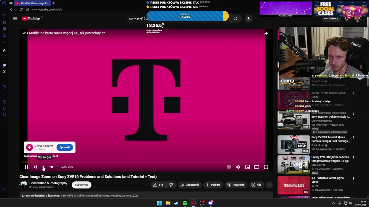This screenshot has height=207, width=369.
Task: Open options menu for iLe Vienen a Verme
Action: pyautogui.click(x=353, y=179)
